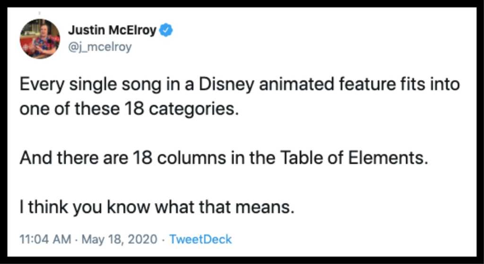Open Justin McElroy's profile picture

[x=40, y=39]
